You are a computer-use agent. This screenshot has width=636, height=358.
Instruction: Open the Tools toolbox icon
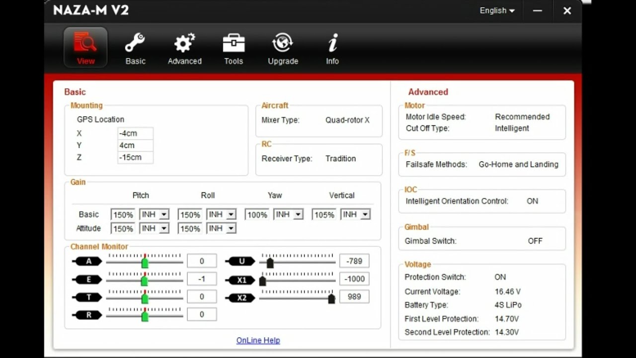[x=234, y=43]
